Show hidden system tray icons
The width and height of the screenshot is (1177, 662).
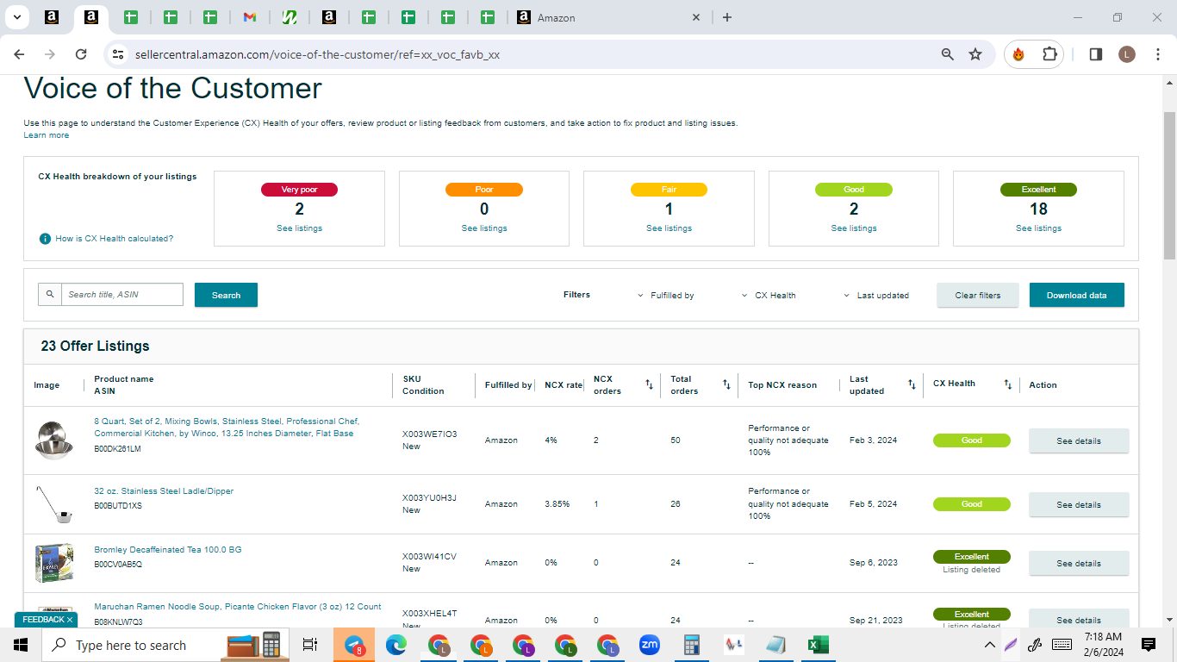(990, 645)
